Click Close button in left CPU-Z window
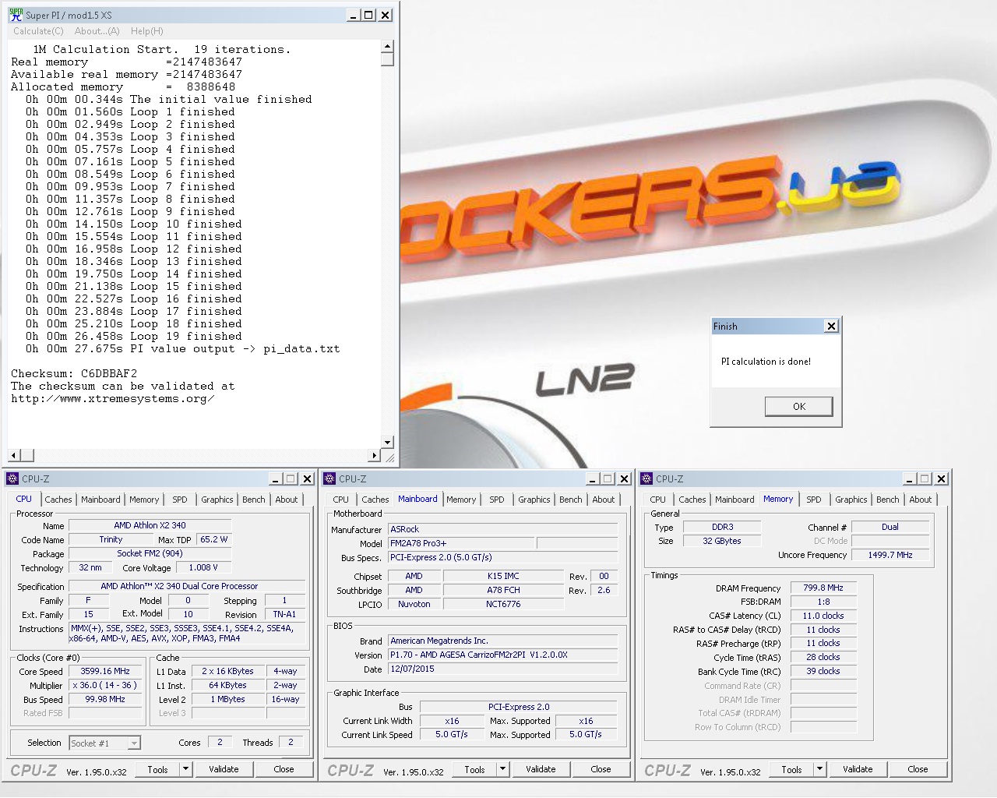997x798 pixels. tap(284, 769)
